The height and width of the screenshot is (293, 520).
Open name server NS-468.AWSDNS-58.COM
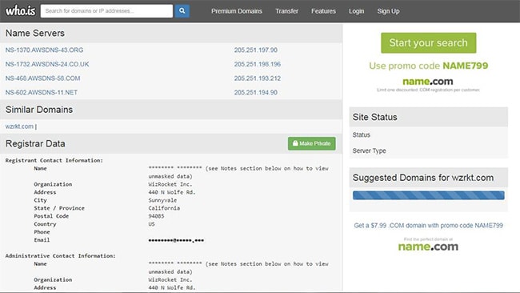point(42,78)
